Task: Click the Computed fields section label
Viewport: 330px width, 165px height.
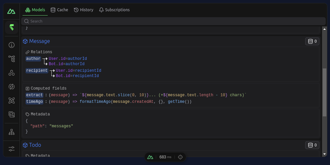Action: coord(49,88)
